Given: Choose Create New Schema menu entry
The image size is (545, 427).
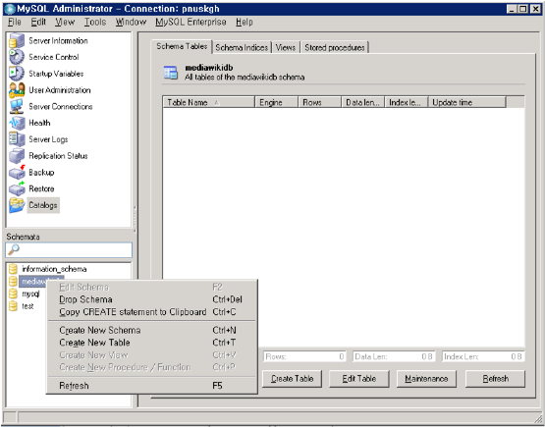Looking at the screenshot, I should [x=151, y=330].
